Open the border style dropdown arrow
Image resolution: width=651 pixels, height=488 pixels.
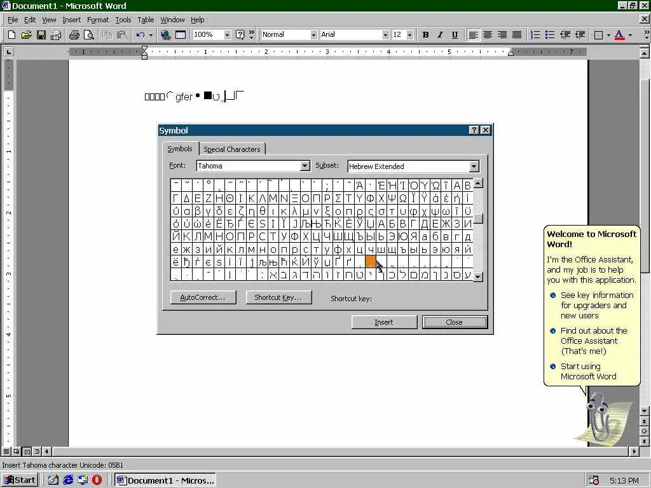tap(608, 35)
